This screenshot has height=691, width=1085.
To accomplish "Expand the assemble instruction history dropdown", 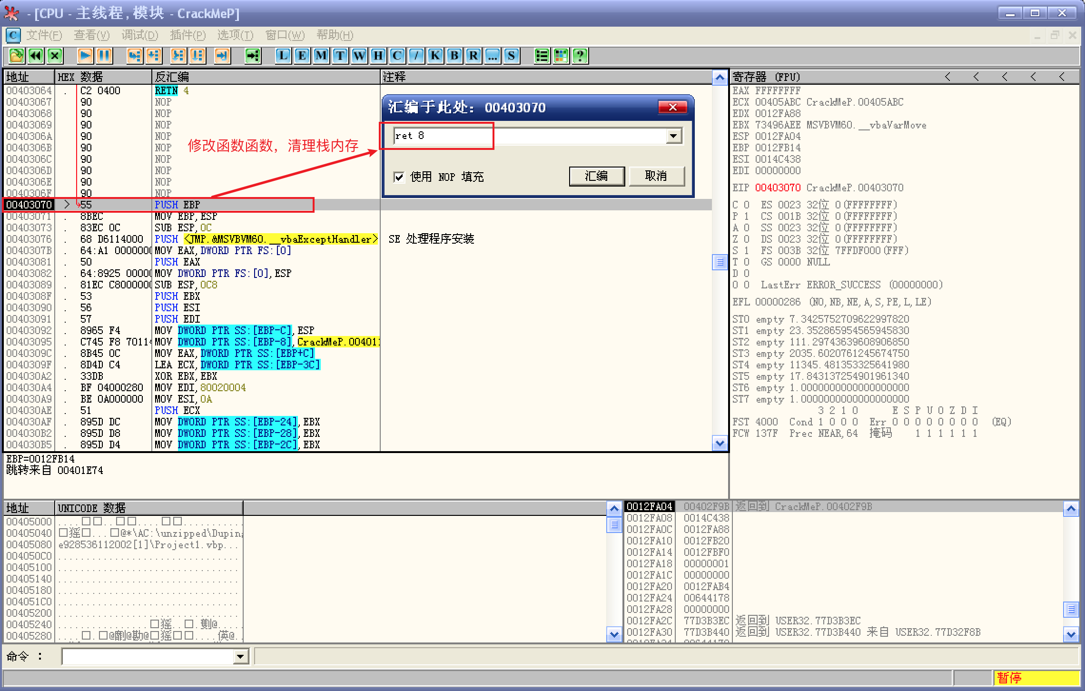I will click(673, 136).
